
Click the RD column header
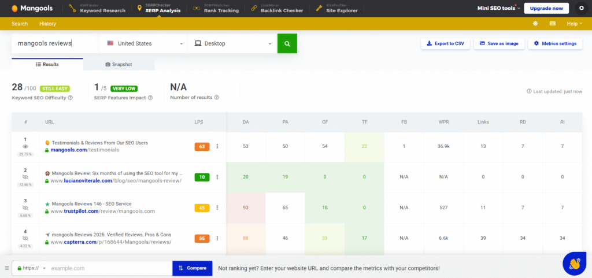click(523, 122)
